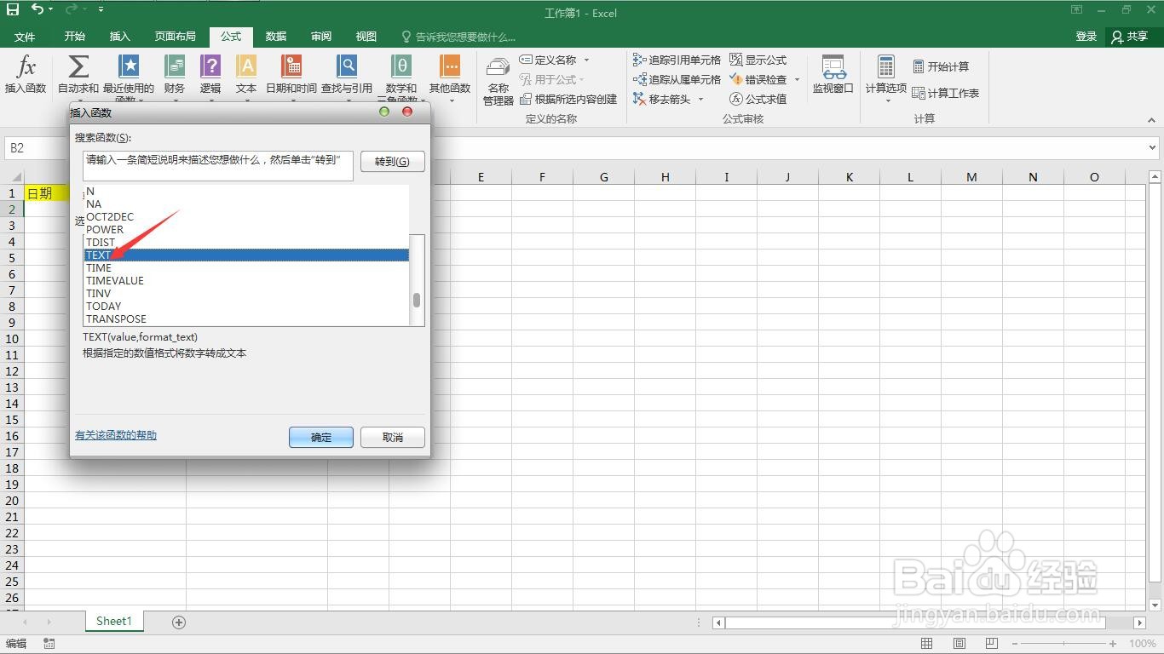Screen dimensions: 1164x654
Task: Expand the Remove Arrows dropdown arrow
Action: [700, 99]
